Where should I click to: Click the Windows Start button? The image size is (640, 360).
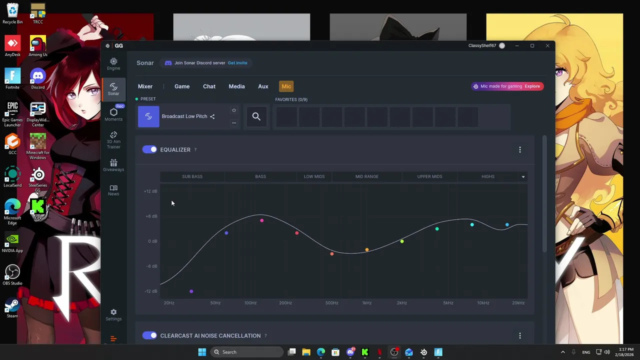pyautogui.click(x=202, y=352)
